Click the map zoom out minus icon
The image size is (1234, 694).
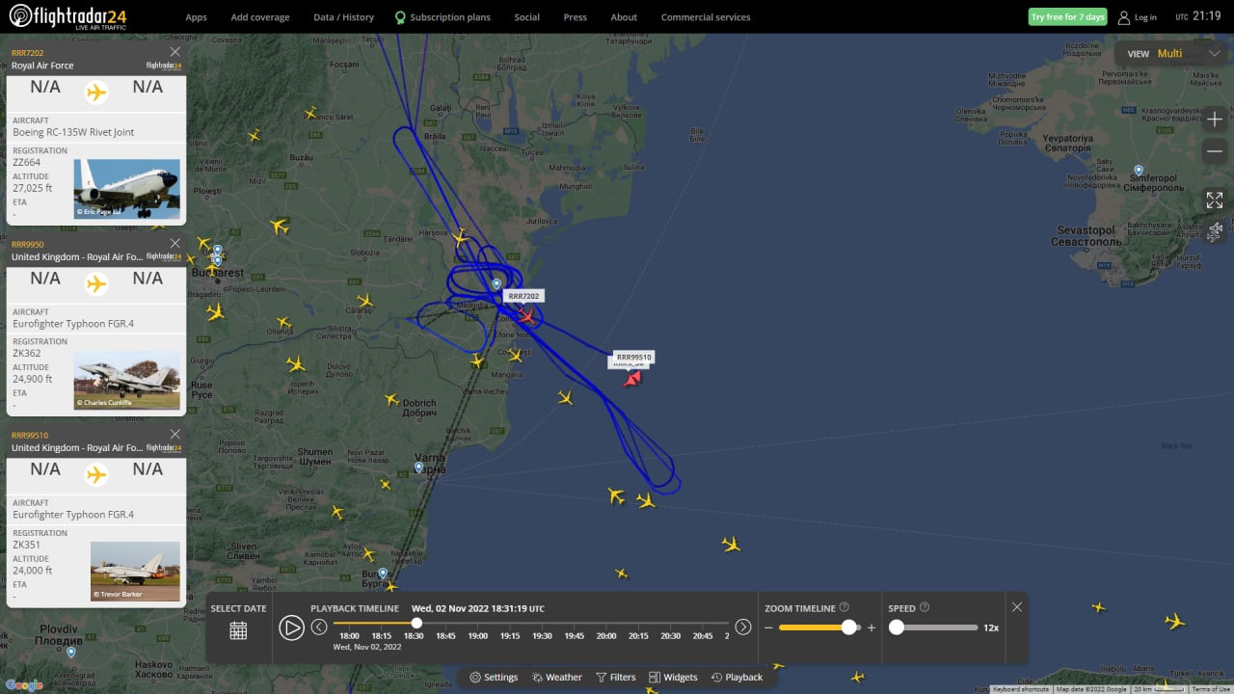tap(1215, 151)
